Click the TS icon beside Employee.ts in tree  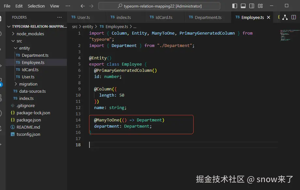pyautogui.click(x=18, y=62)
